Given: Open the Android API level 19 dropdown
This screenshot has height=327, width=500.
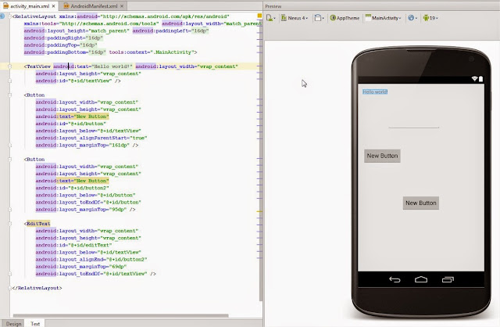Looking at the screenshot, I should [x=430, y=18].
